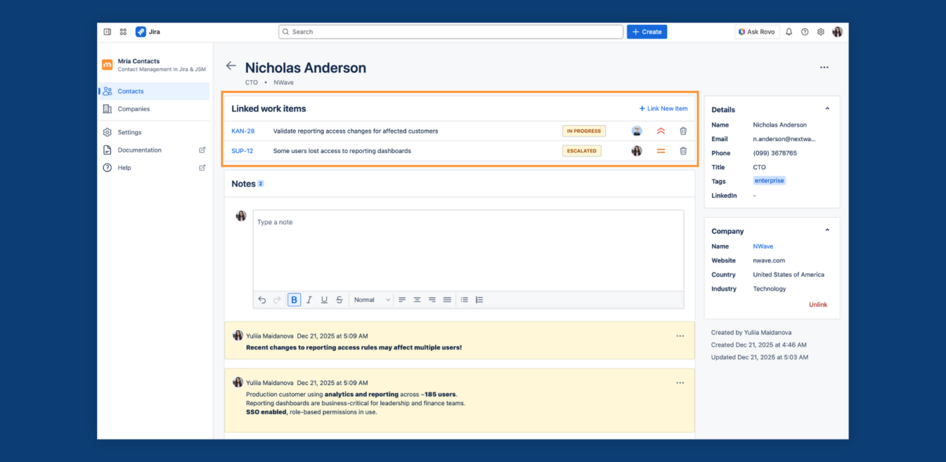946x462 pixels.
Task: Open notifications via the bell icon
Action: point(788,31)
